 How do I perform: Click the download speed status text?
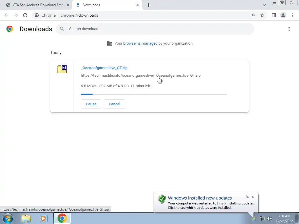pyautogui.click(x=116, y=86)
